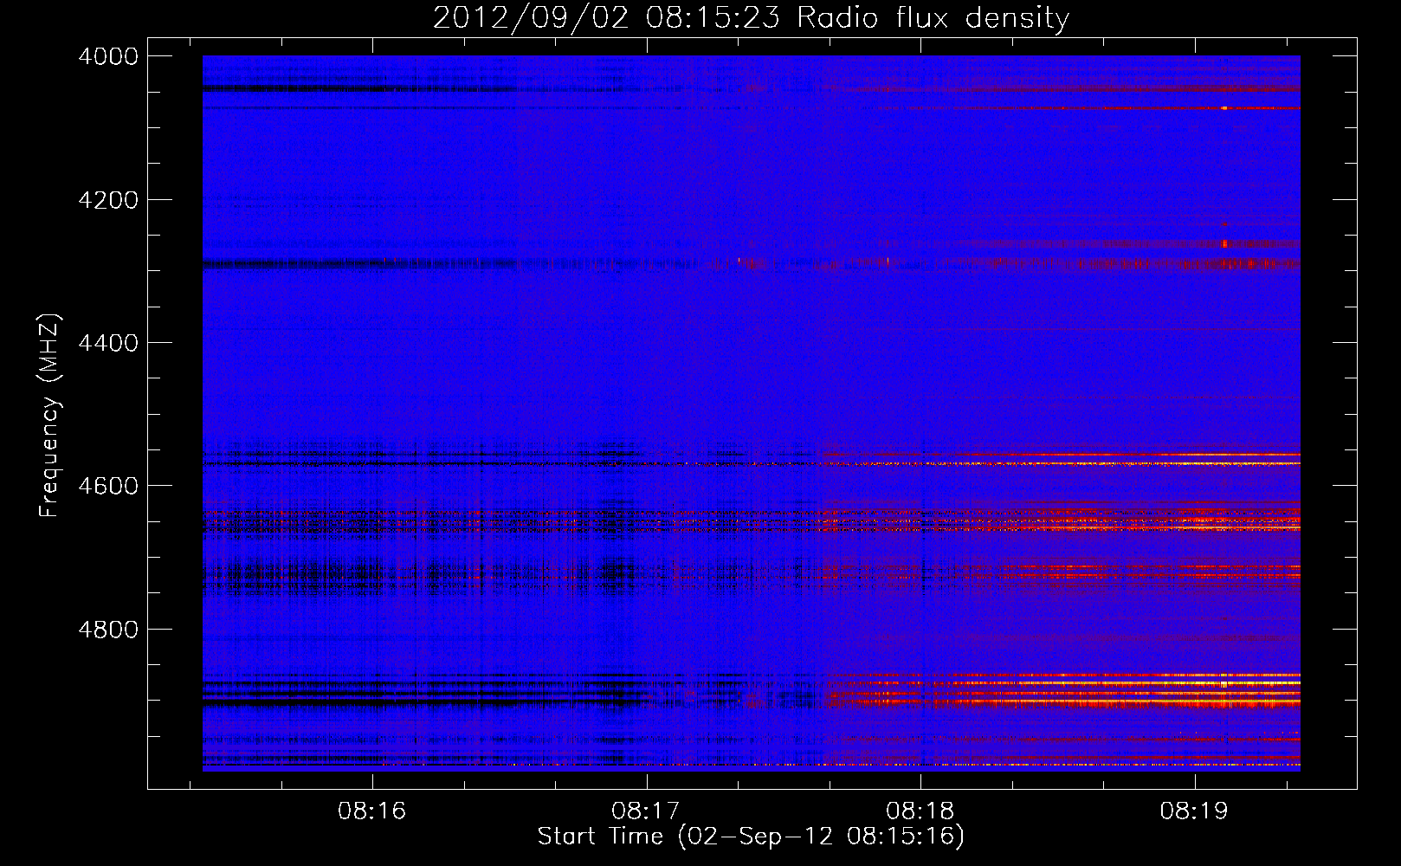The height and width of the screenshot is (866, 1401).
Task: Click the 'Start Time (02-Sep-12 08:15:16)' axis title
Action: point(751,837)
